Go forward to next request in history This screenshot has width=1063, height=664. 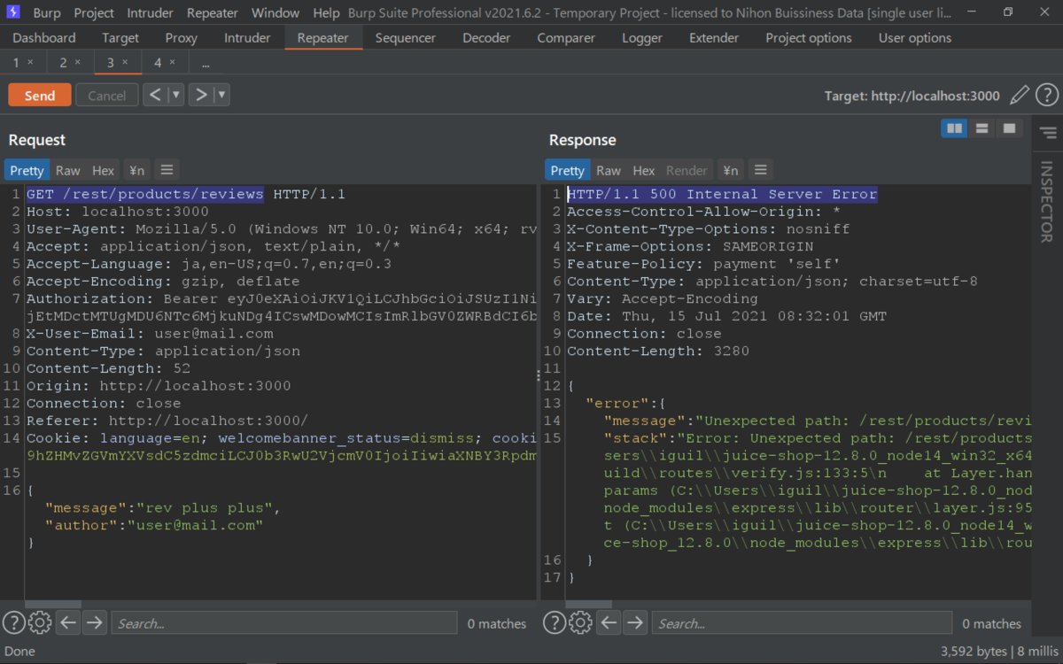point(201,95)
